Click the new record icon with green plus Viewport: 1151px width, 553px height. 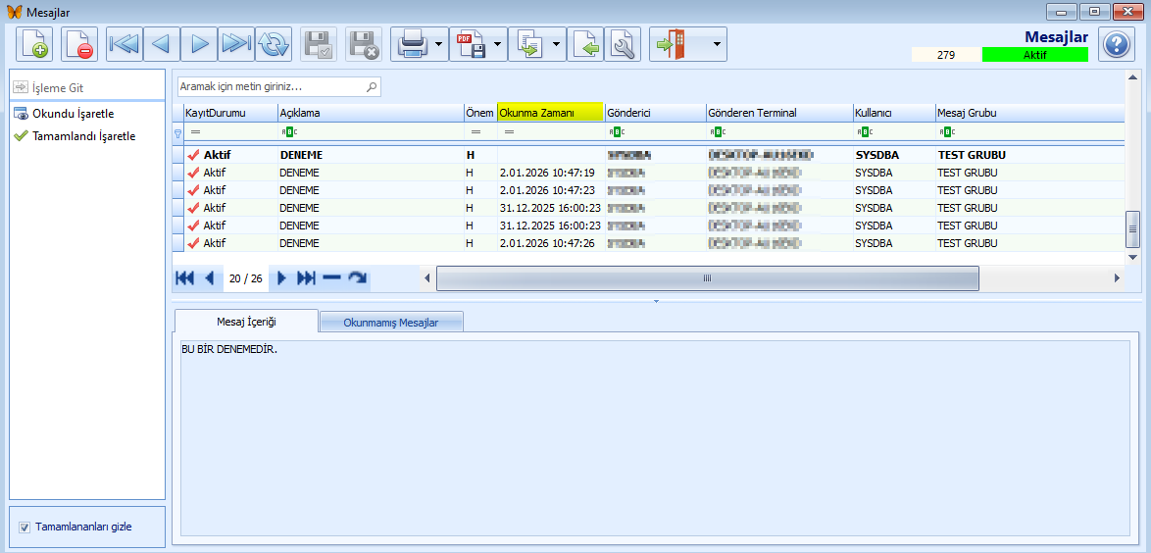coord(34,44)
